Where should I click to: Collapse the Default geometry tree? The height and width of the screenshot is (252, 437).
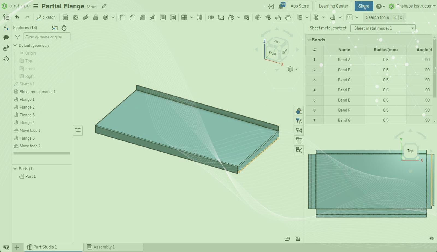click(15, 45)
